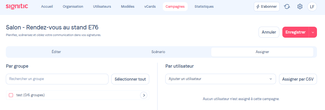Go to the Statistiques menu
Screen dimensions: 325x110
coord(204,7)
